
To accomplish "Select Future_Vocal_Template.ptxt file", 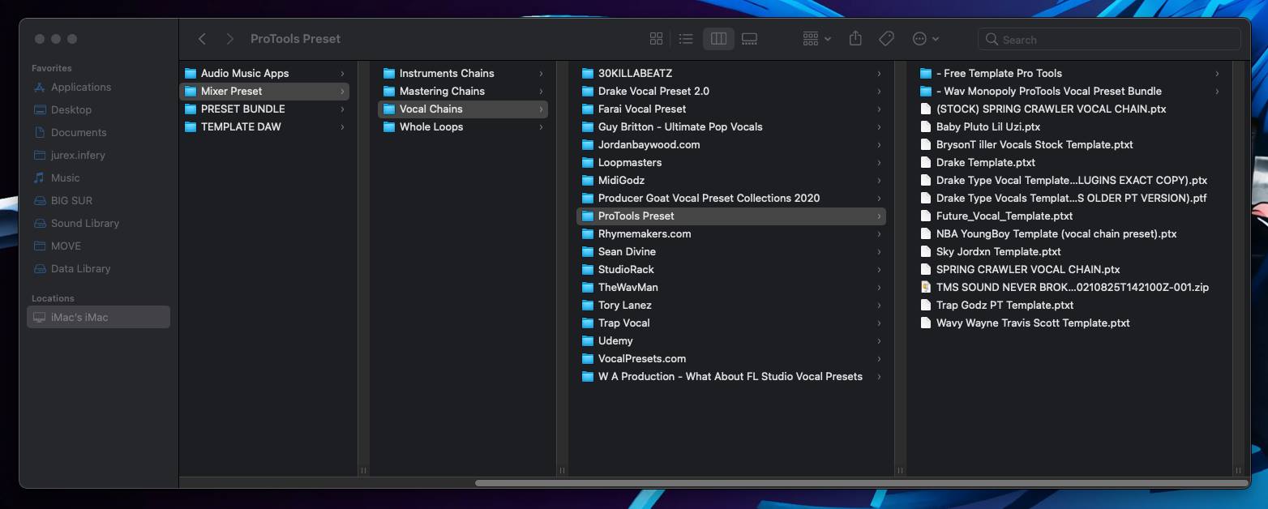I will click(x=1069, y=216).
